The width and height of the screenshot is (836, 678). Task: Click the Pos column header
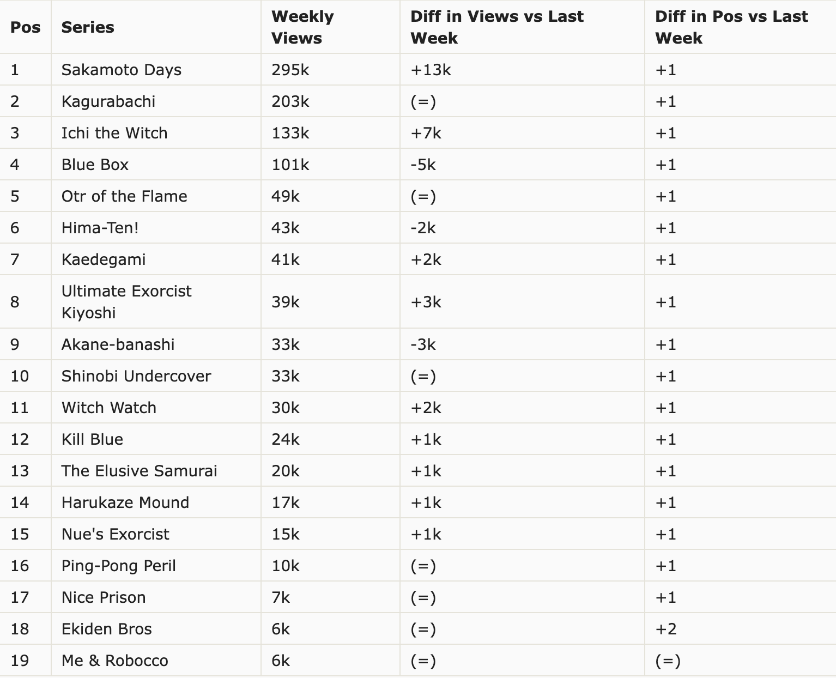pyautogui.click(x=25, y=27)
